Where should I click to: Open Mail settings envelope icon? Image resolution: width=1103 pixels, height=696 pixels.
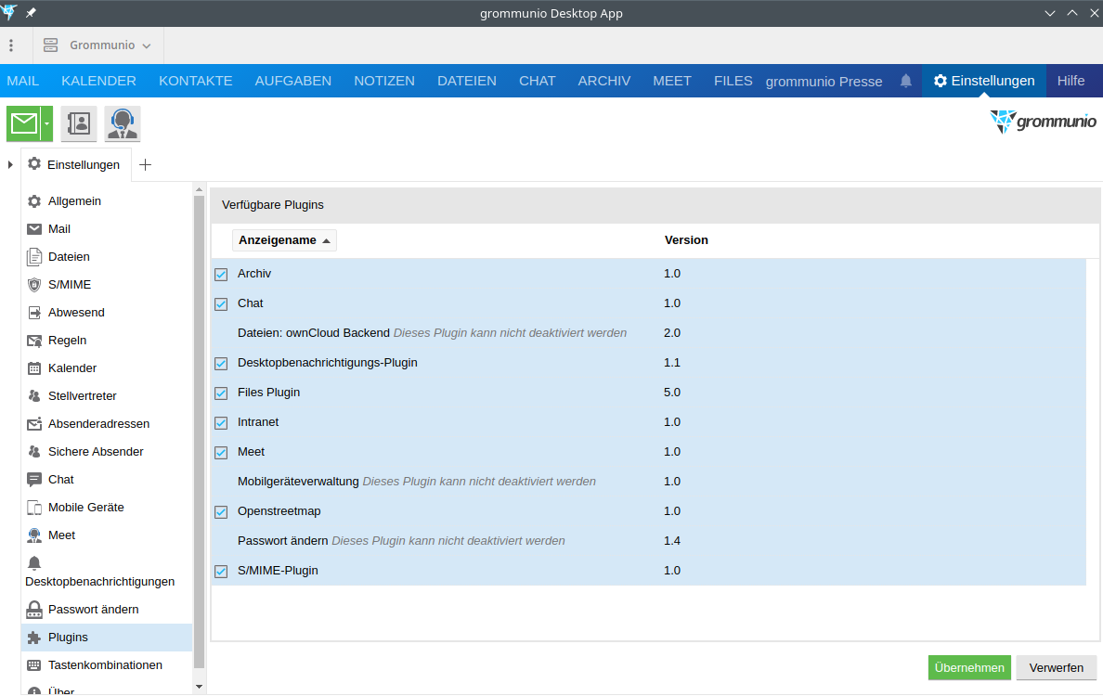coord(33,229)
